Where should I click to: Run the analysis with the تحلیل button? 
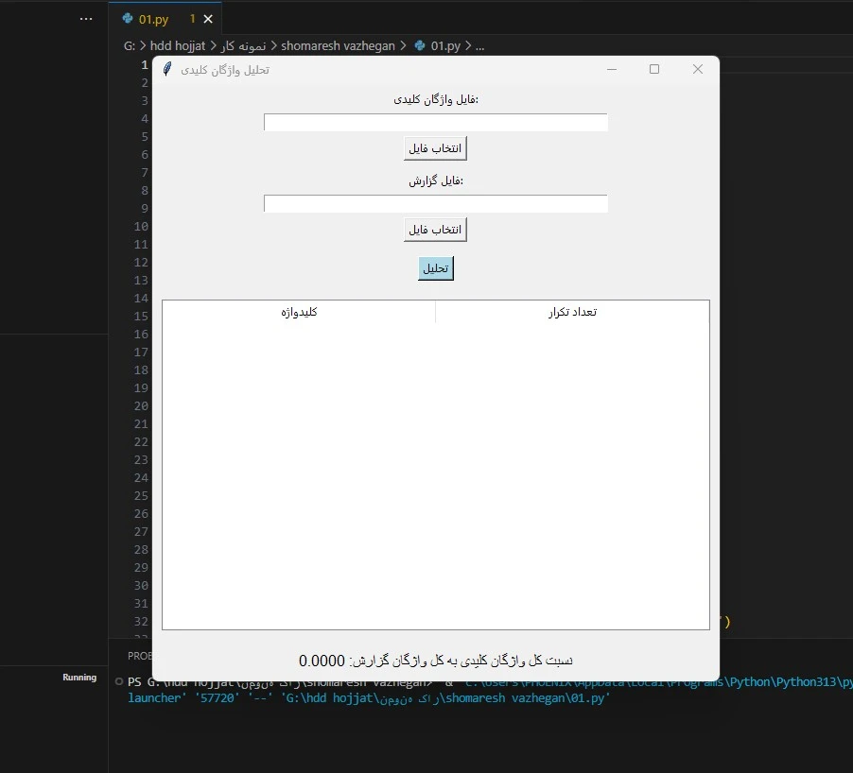click(436, 268)
